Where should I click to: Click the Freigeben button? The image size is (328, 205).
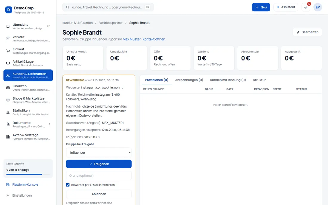point(99,164)
